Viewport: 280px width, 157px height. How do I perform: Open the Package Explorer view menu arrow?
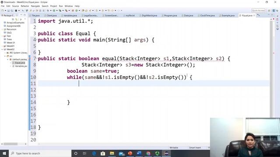pos(25,19)
